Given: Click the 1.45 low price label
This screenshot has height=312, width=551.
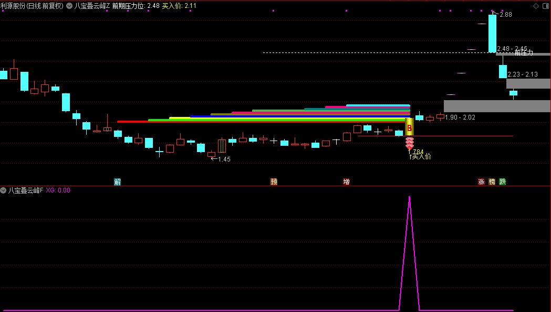Looking at the screenshot, I should pos(224,159).
